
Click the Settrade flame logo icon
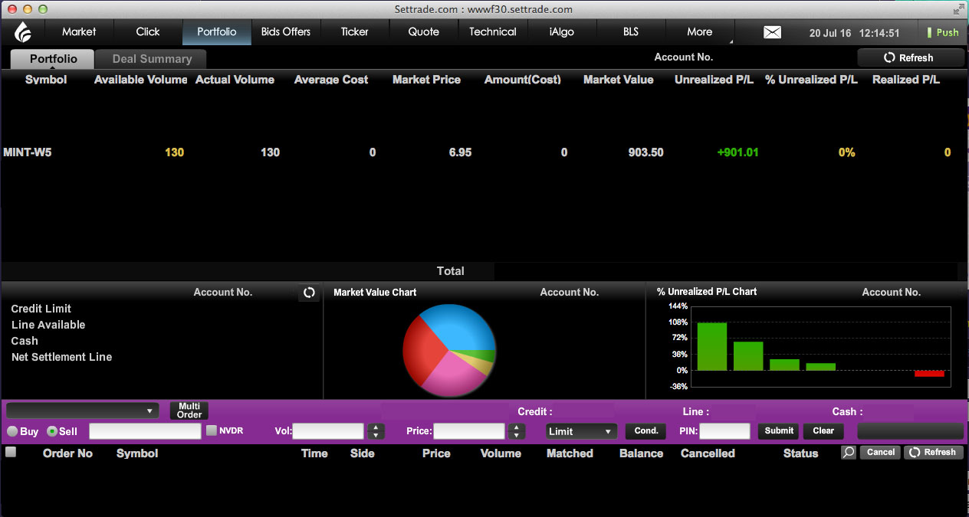pos(23,32)
